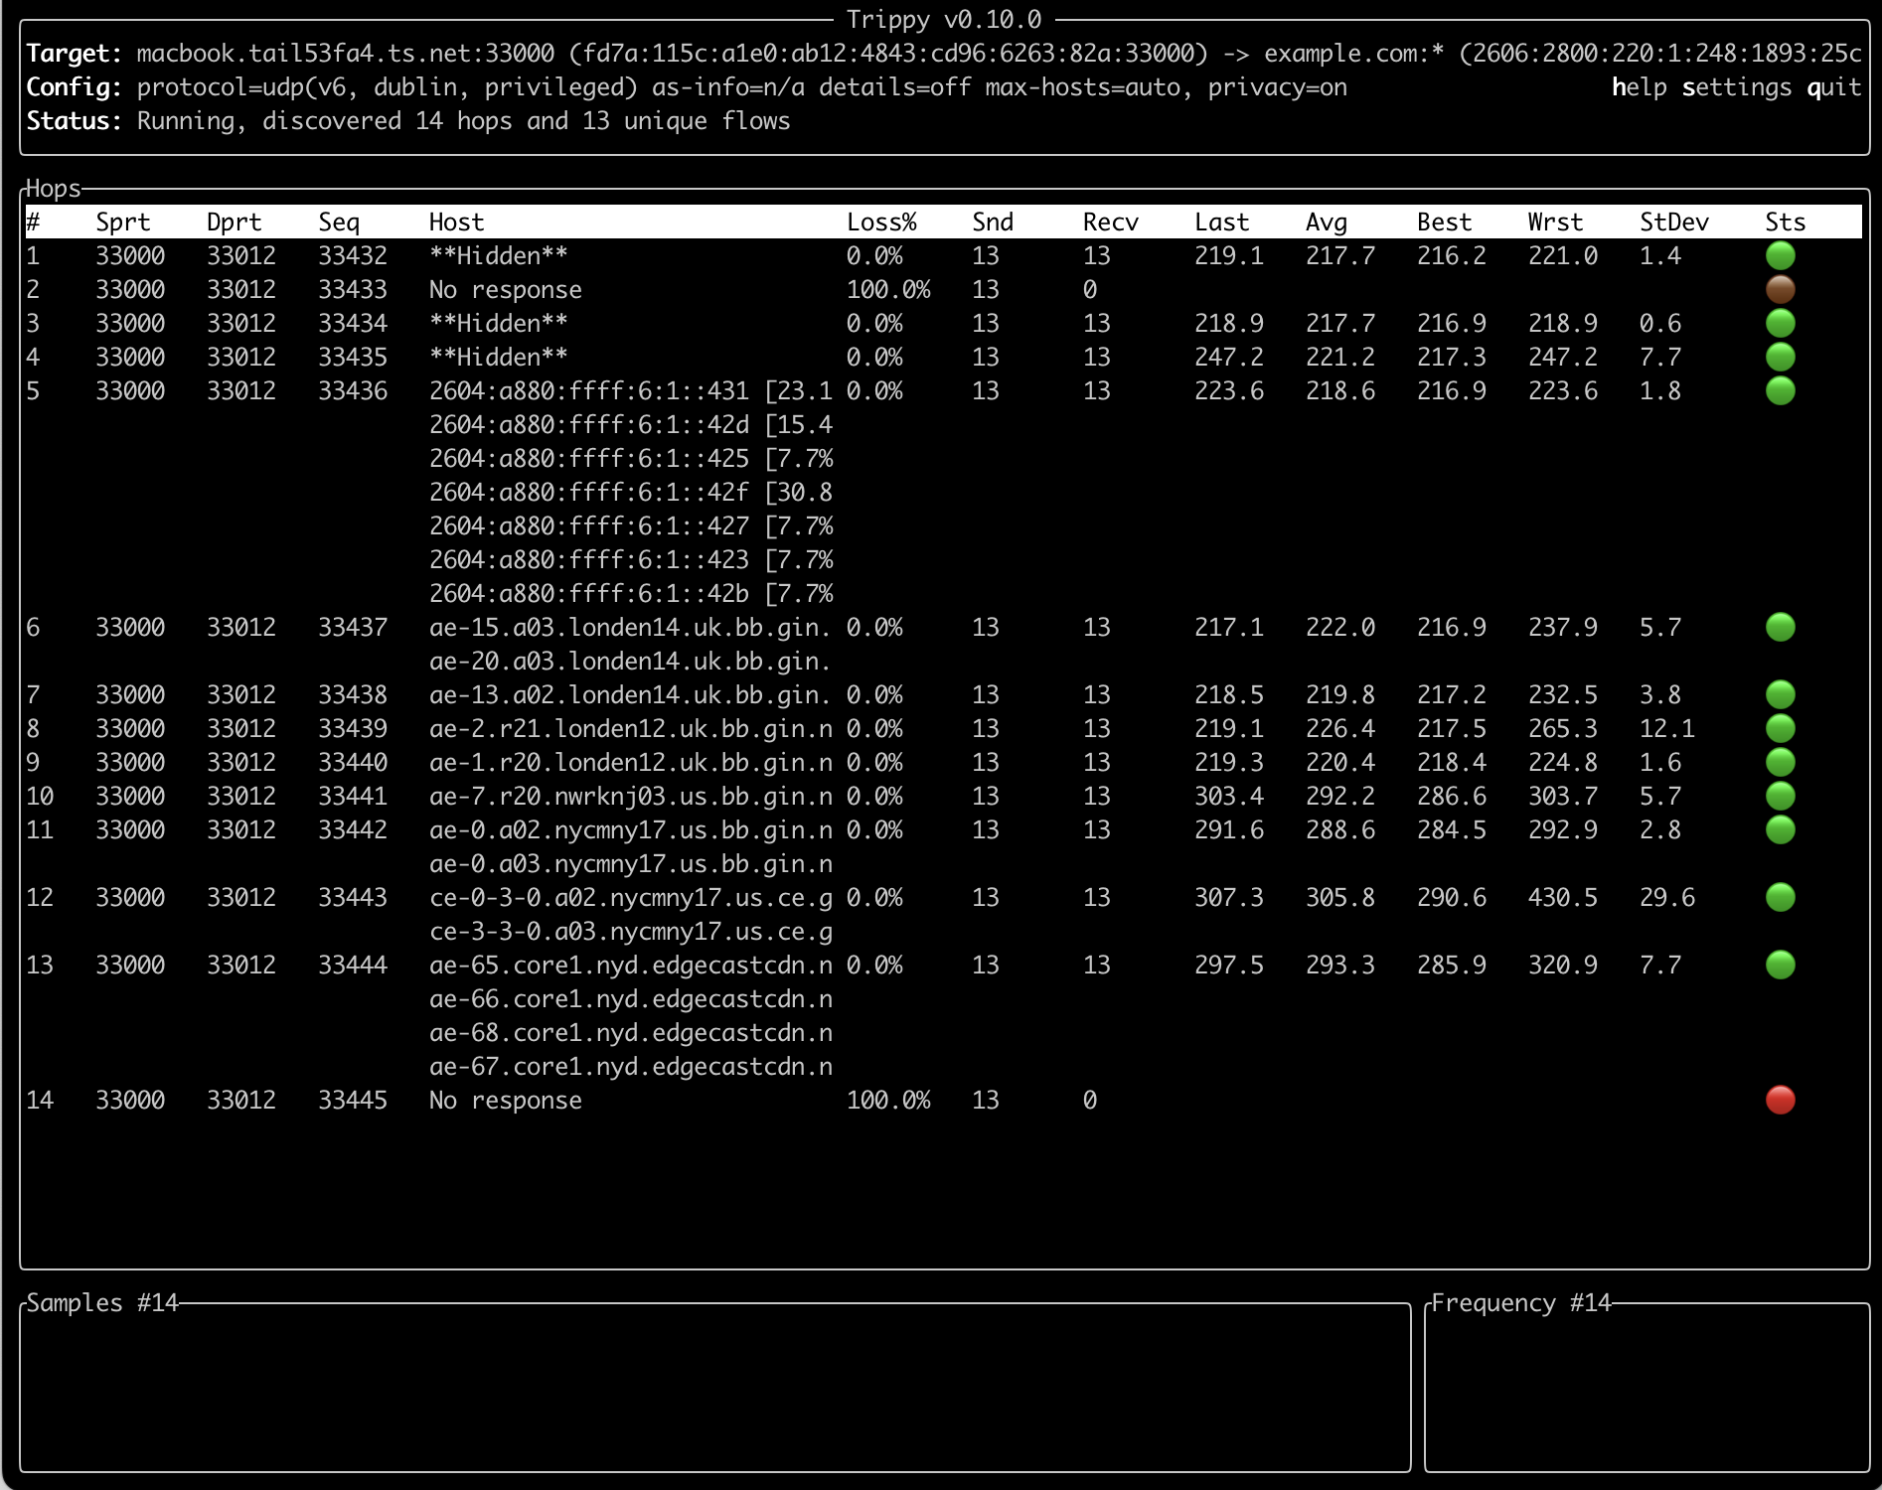This screenshot has height=1490, width=1882.
Task: Click the Hops panel title
Action: (x=54, y=189)
